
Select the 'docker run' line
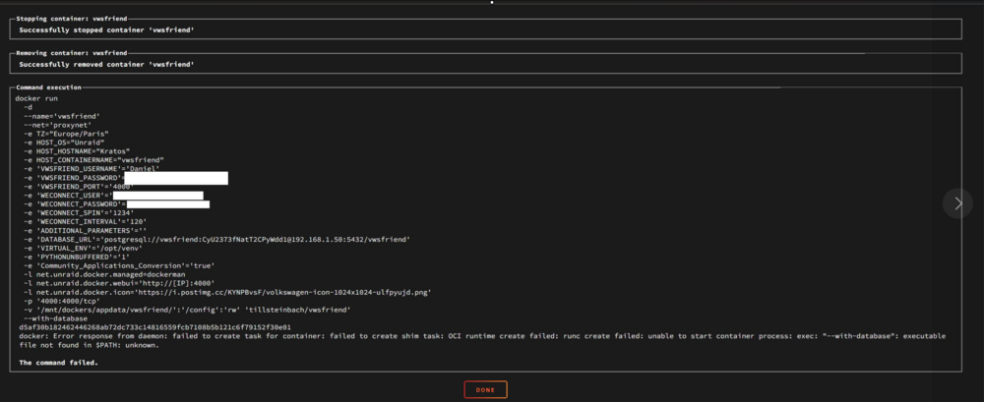click(x=36, y=98)
